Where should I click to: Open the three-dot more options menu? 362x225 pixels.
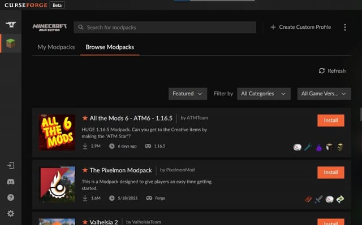[x=345, y=27]
